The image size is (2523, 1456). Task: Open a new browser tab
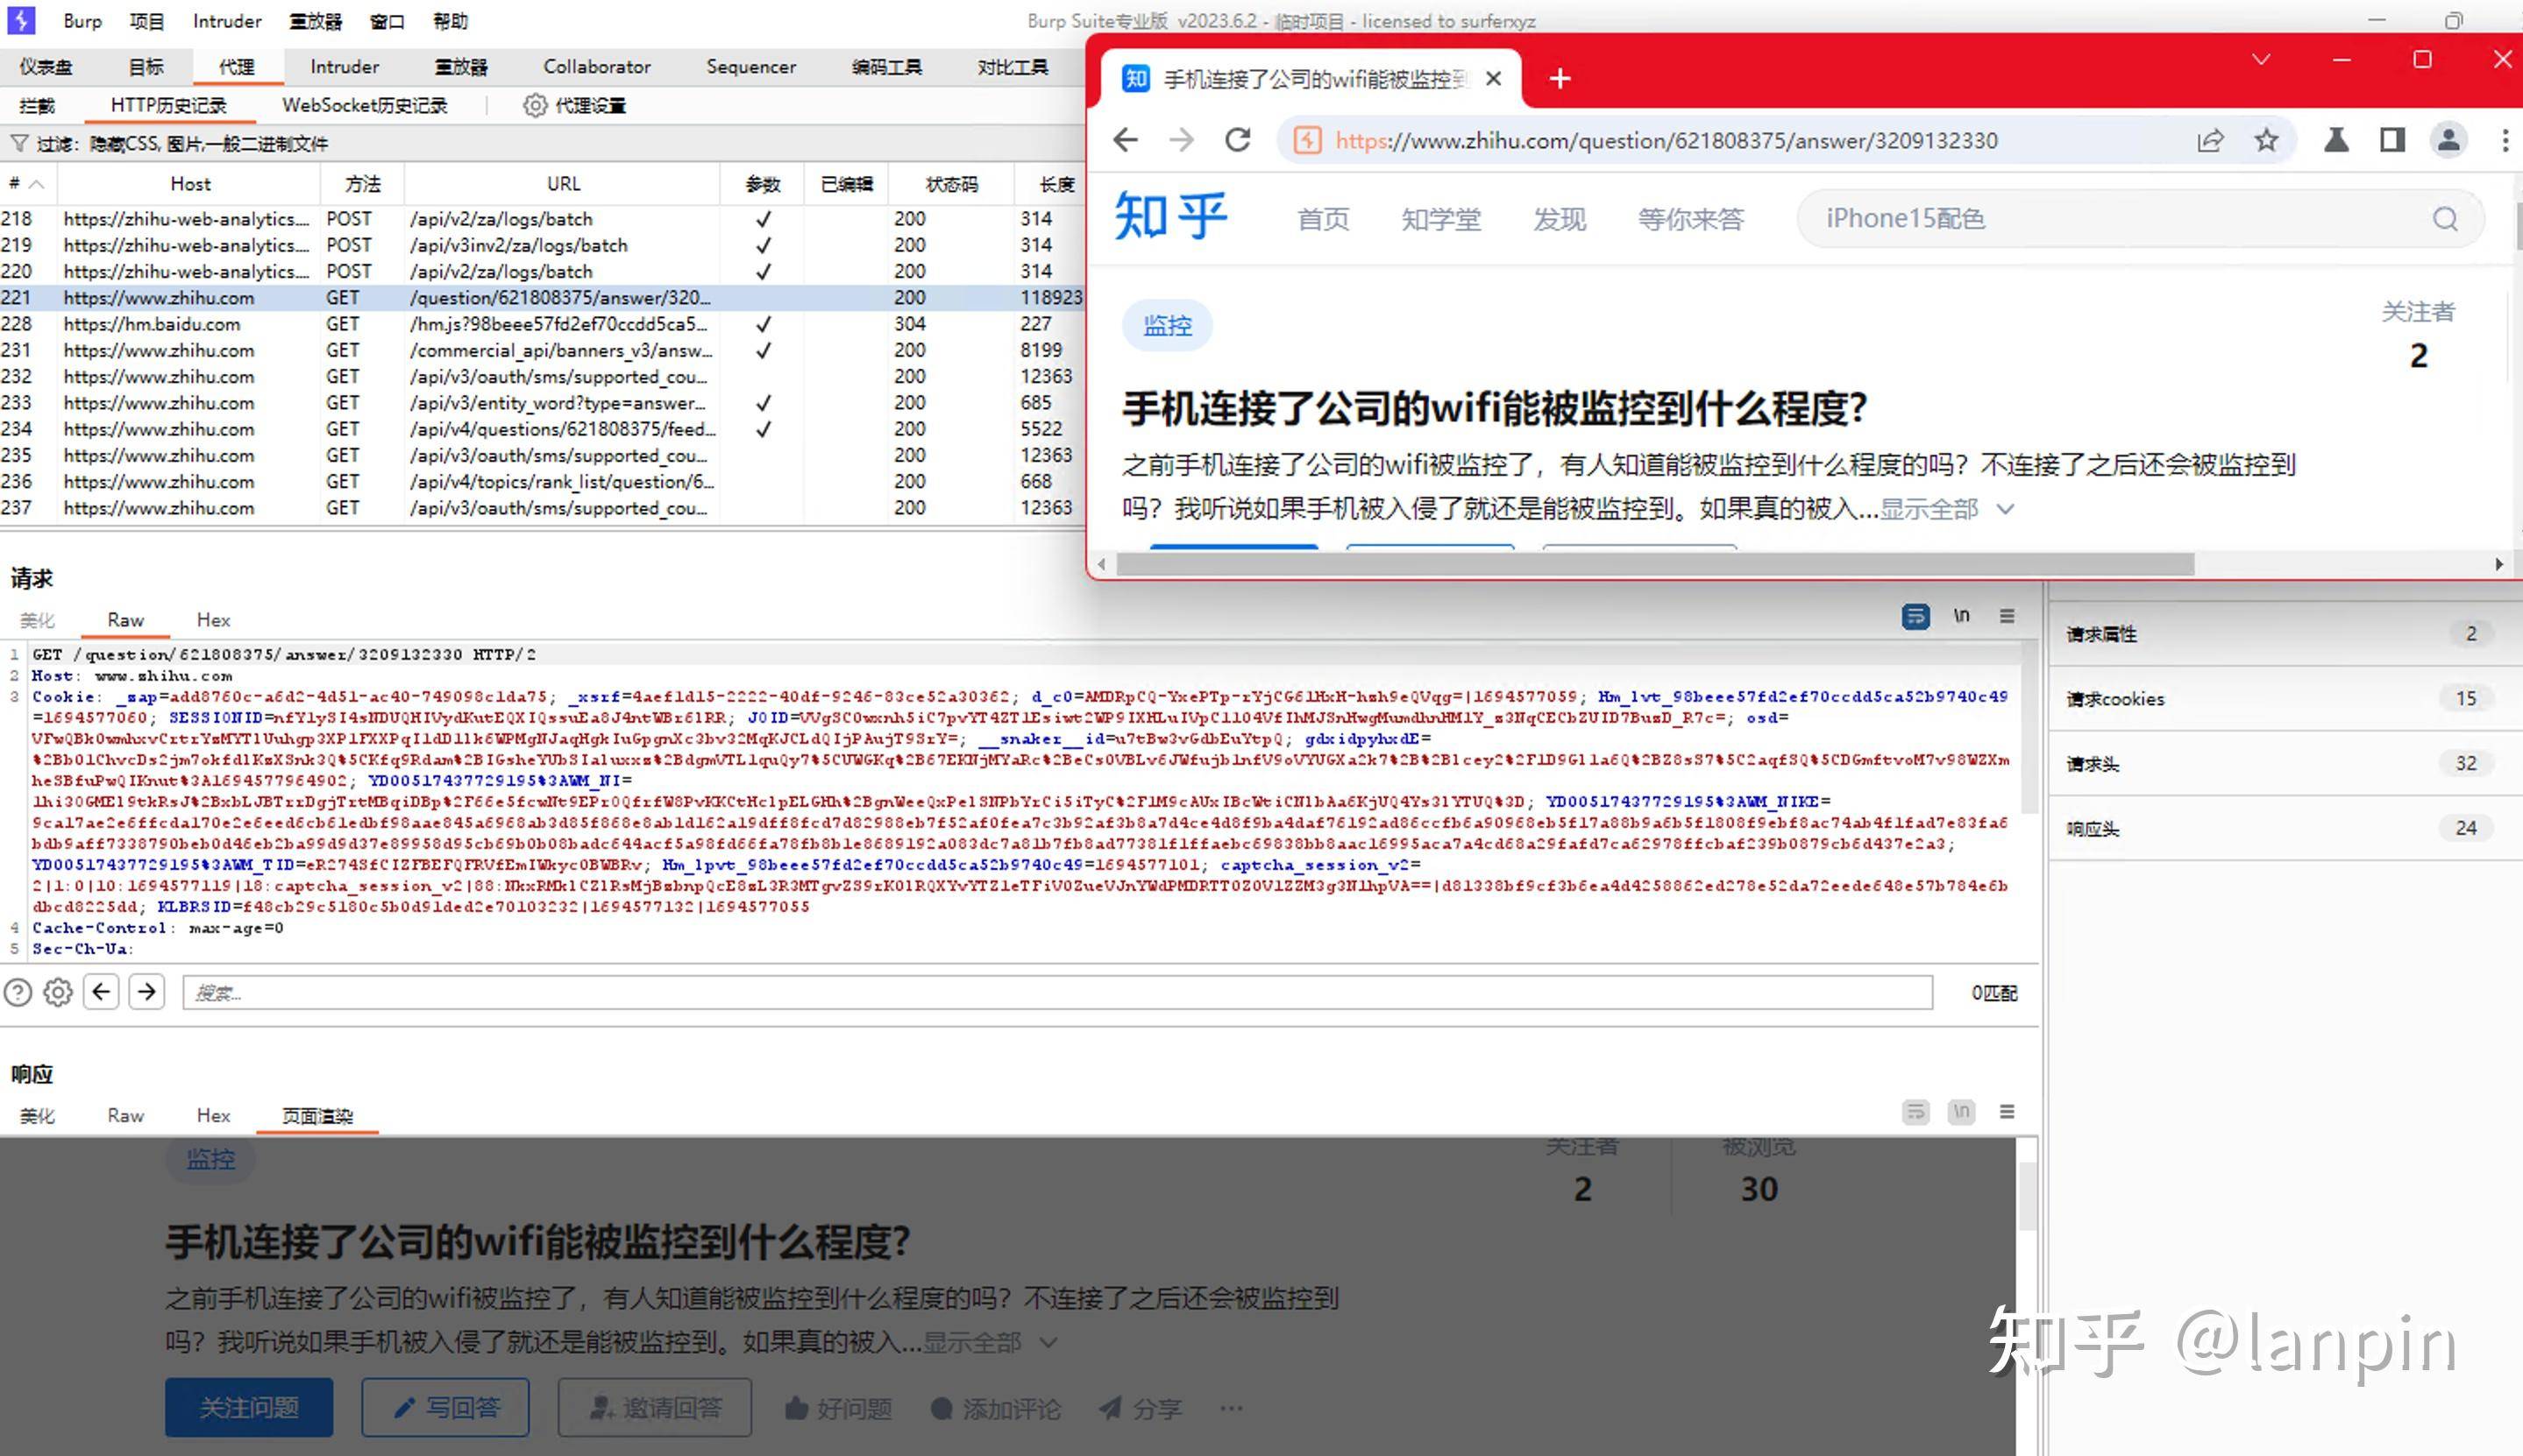click(x=1560, y=78)
